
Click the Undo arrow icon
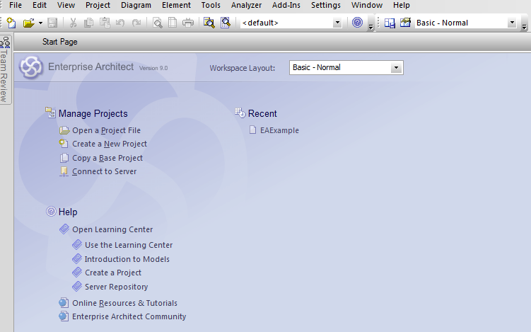pyautogui.click(x=120, y=23)
